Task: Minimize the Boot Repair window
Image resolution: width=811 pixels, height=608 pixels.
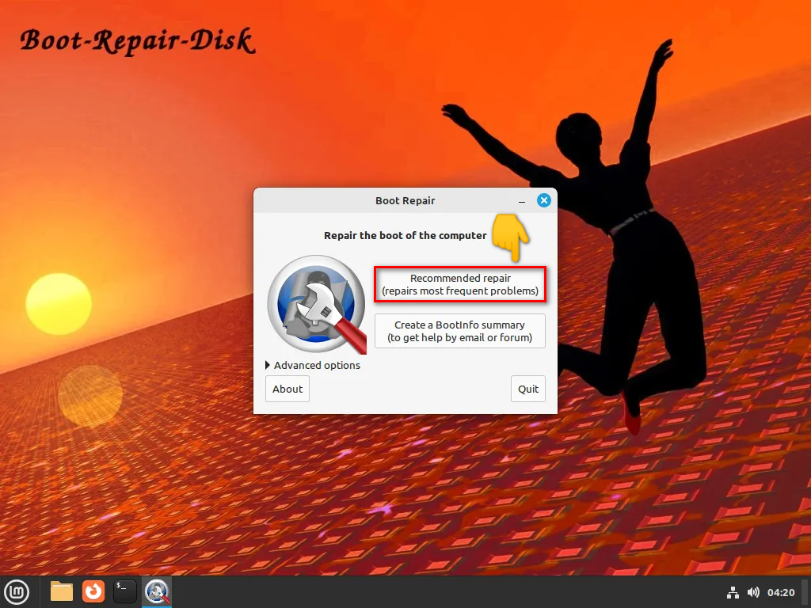Action: coord(522,200)
